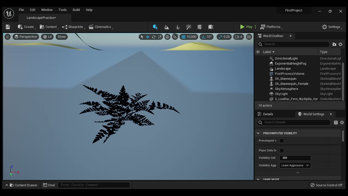The width and height of the screenshot is (348, 196).
Task: Open the Help menu
Action: pyautogui.click(x=89, y=10)
